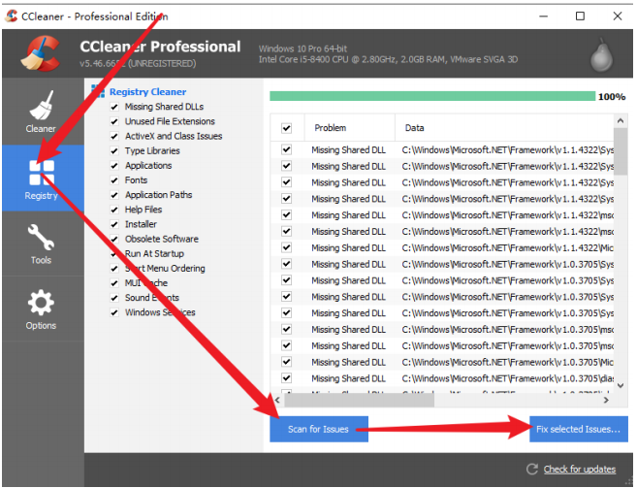Sort results by Data column
Viewport: 637px width, 488px height.
coord(504,128)
